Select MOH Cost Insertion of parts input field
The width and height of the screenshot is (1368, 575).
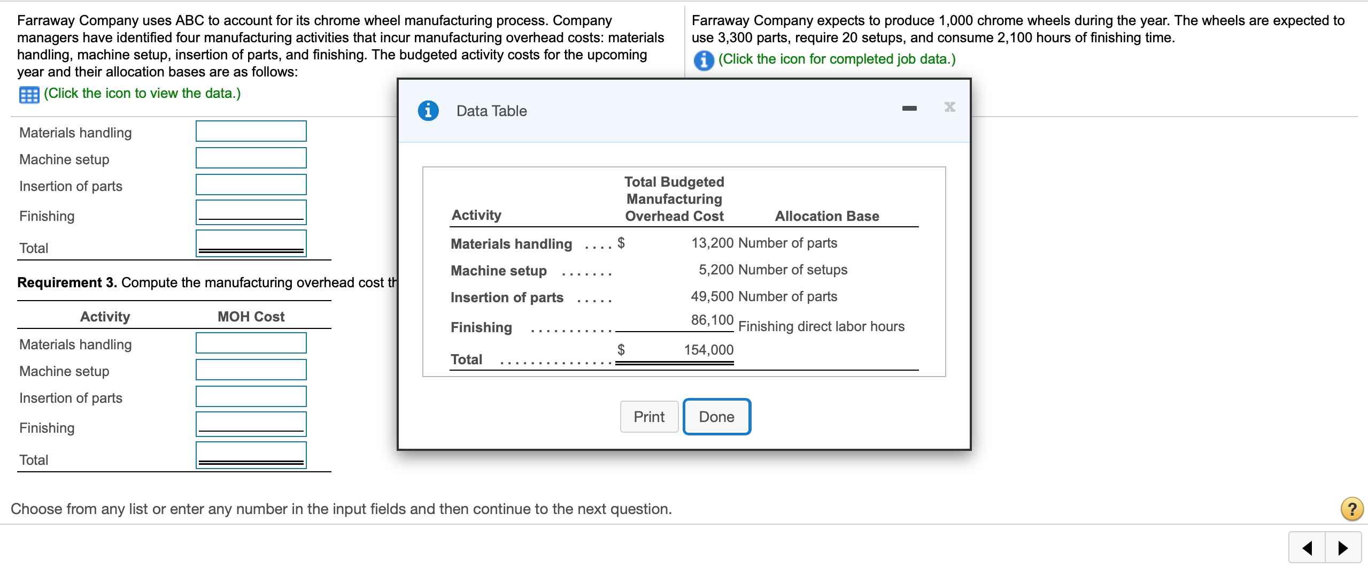tap(251, 396)
